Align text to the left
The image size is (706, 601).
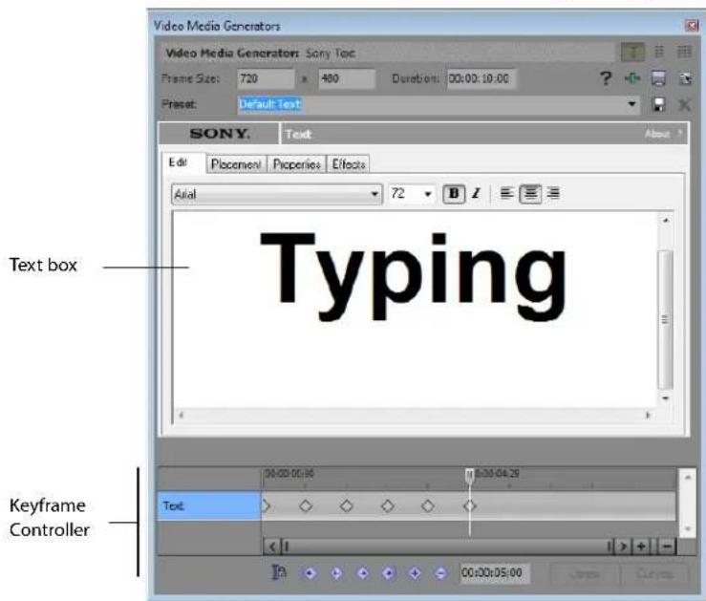click(506, 194)
